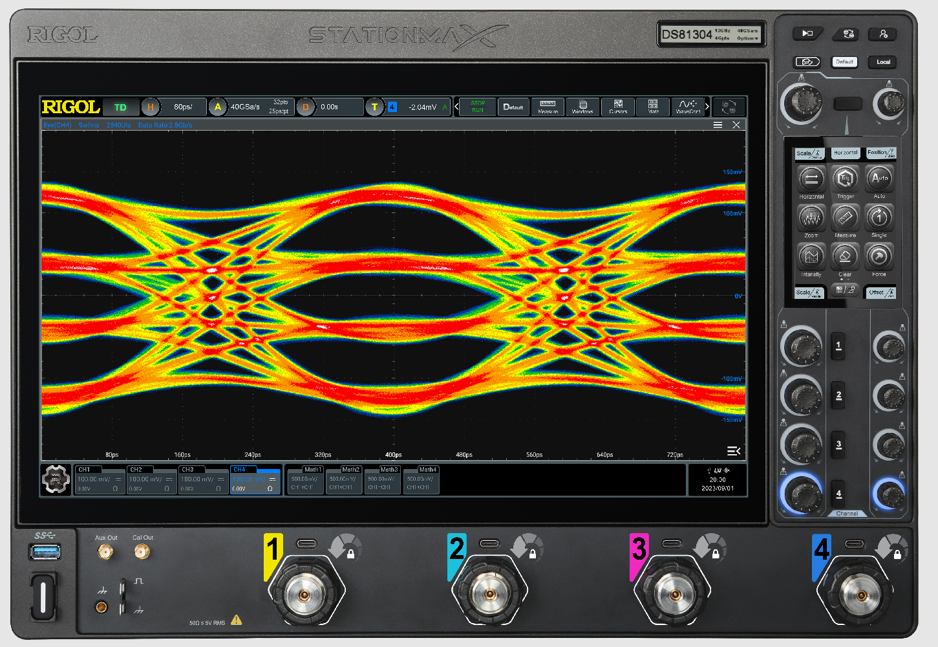Select hardware channel 1 button
Viewport: 938px width, 647px height.
click(838, 346)
